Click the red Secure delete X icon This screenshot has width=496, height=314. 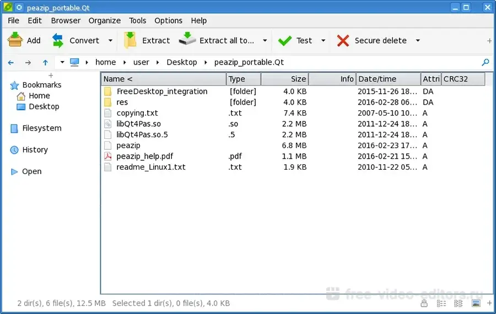click(343, 41)
